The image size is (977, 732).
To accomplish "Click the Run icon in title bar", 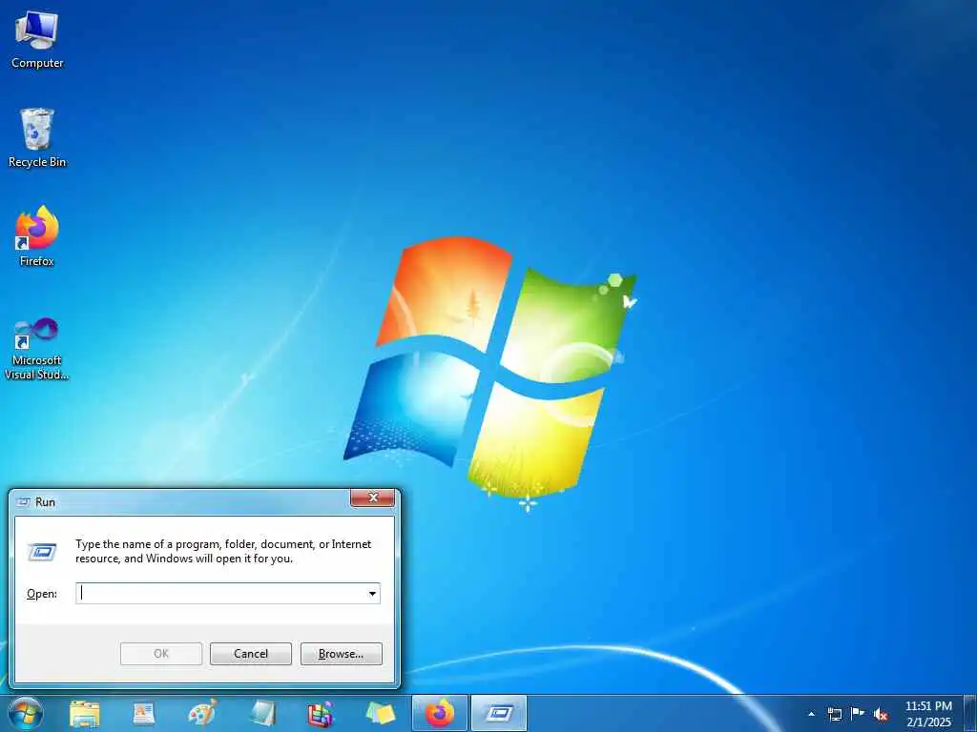I will coord(24,501).
